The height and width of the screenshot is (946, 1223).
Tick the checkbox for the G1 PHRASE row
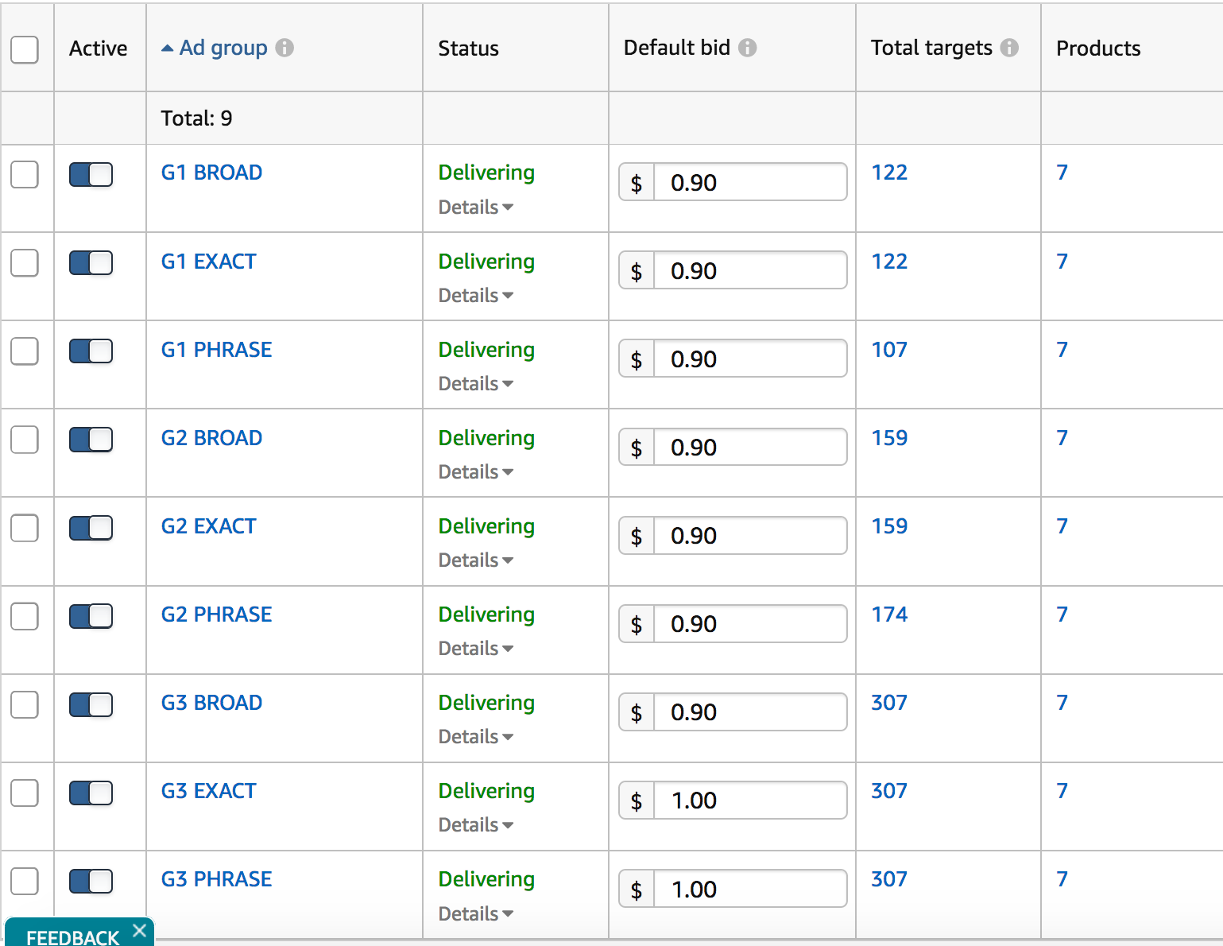pyautogui.click(x=25, y=351)
